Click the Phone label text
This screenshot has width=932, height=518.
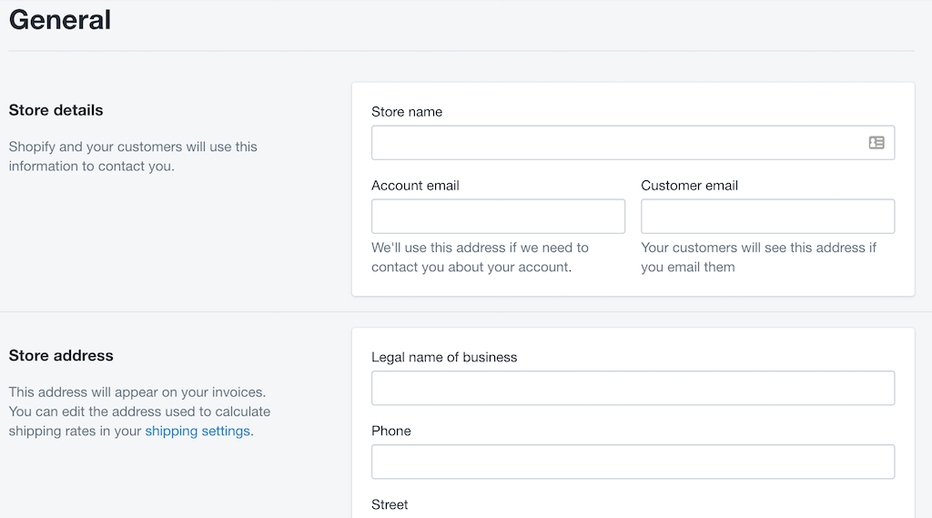(x=391, y=432)
